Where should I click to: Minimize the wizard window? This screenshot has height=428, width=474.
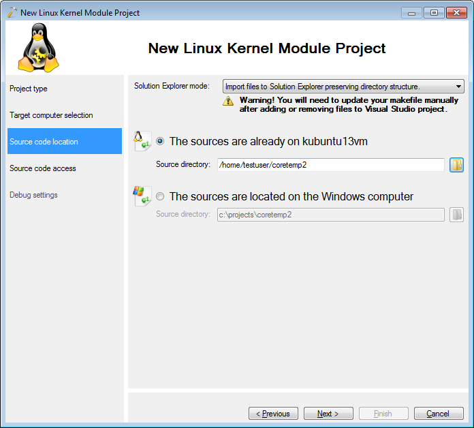pos(411,13)
